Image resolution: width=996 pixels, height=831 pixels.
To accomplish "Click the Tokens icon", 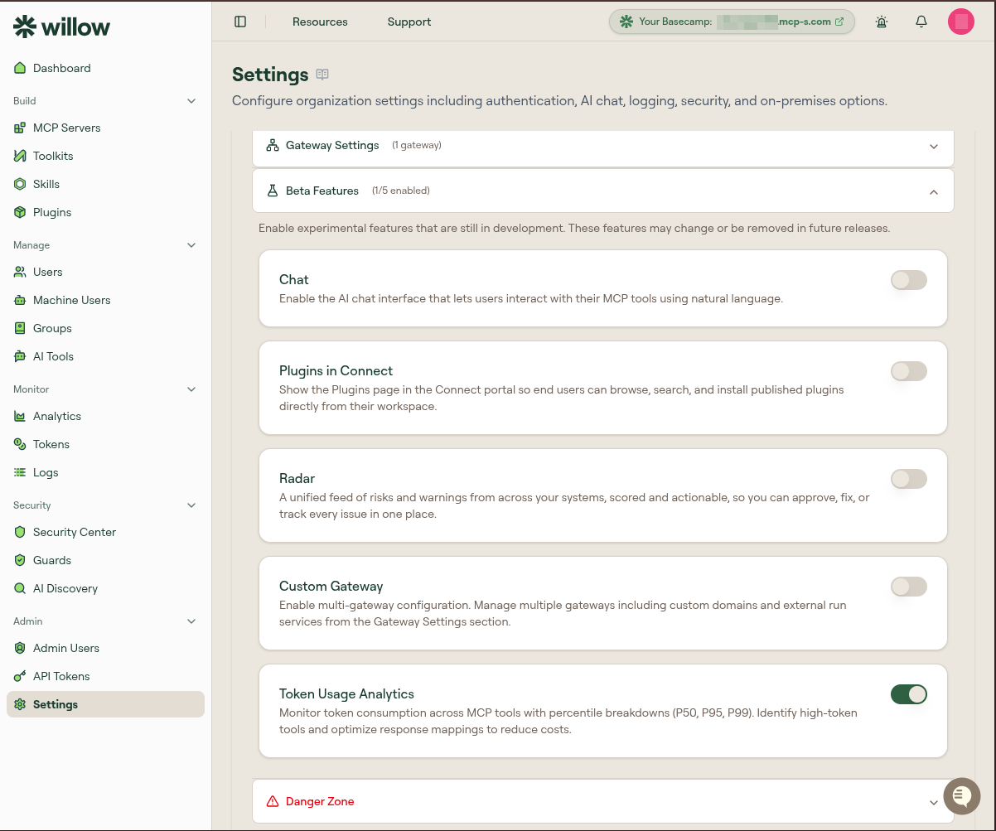I will [x=20, y=444].
